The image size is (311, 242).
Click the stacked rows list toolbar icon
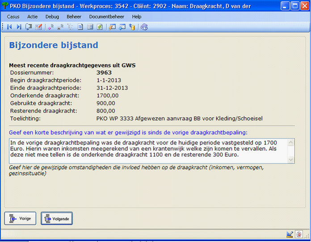coord(90,27)
